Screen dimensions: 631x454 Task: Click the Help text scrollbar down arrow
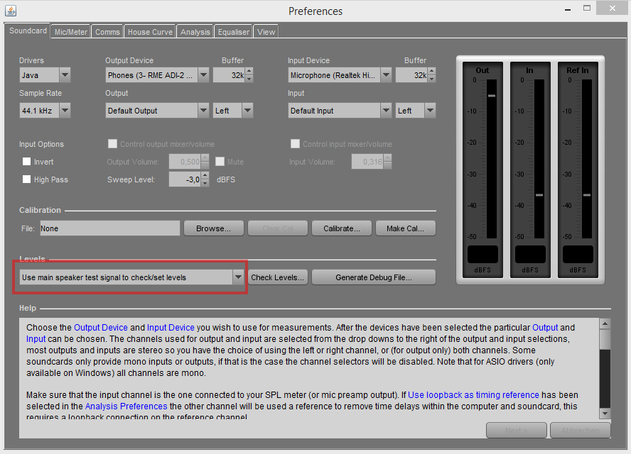tap(605, 413)
